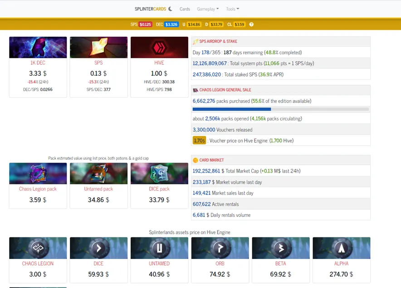
Task: Click the 1K DEC title link
Action: click(x=38, y=63)
